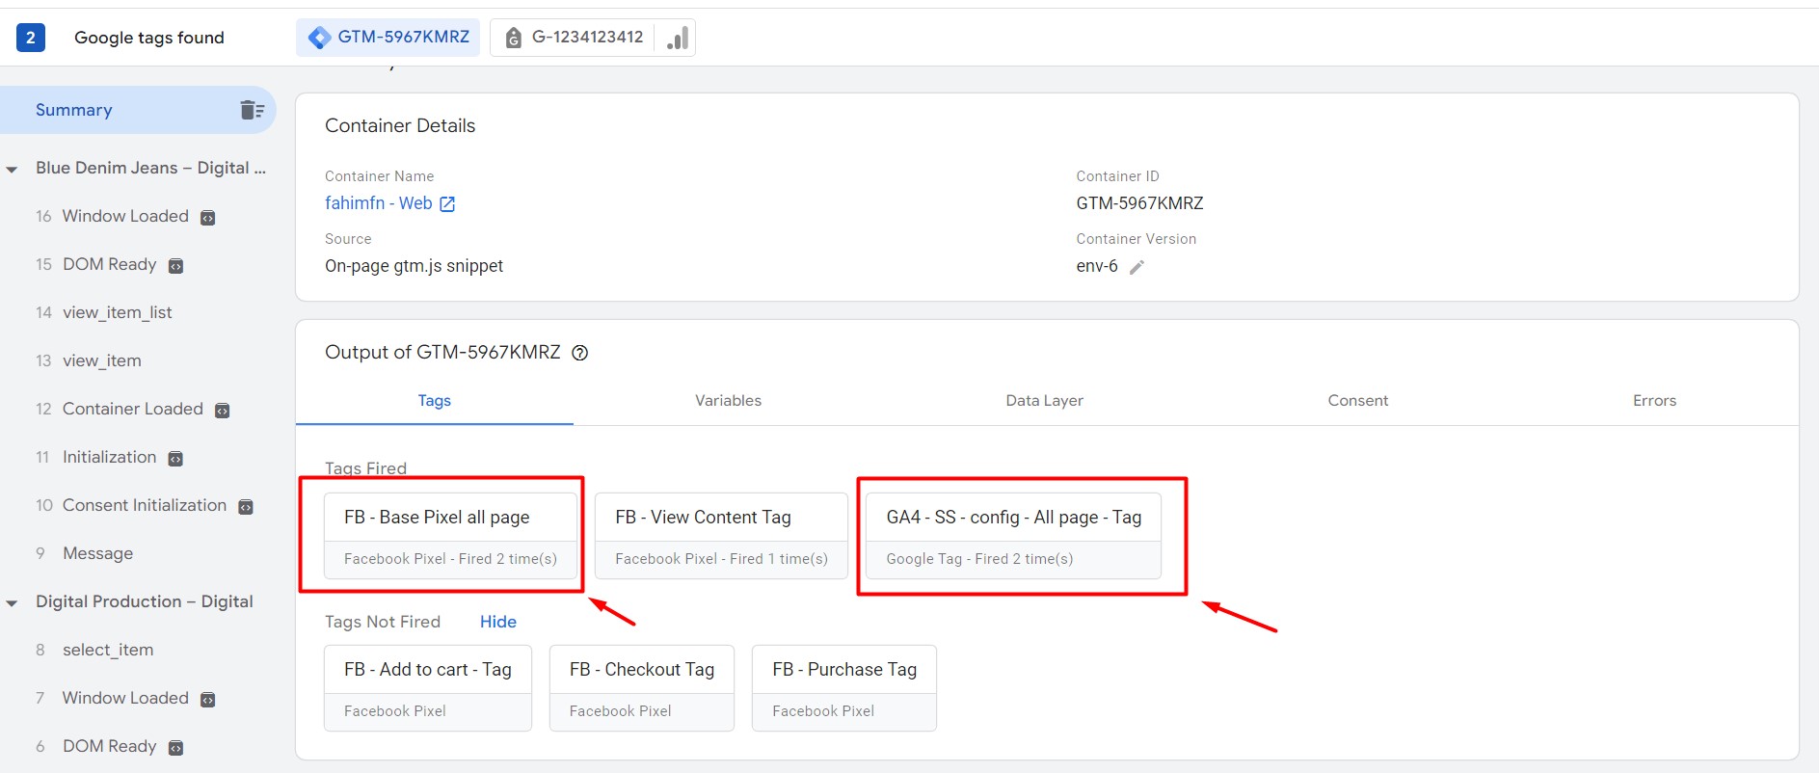This screenshot has height=773, width=1819.
Task: Collapse the Digital Production – Digital group
Action: pos(12,602)
